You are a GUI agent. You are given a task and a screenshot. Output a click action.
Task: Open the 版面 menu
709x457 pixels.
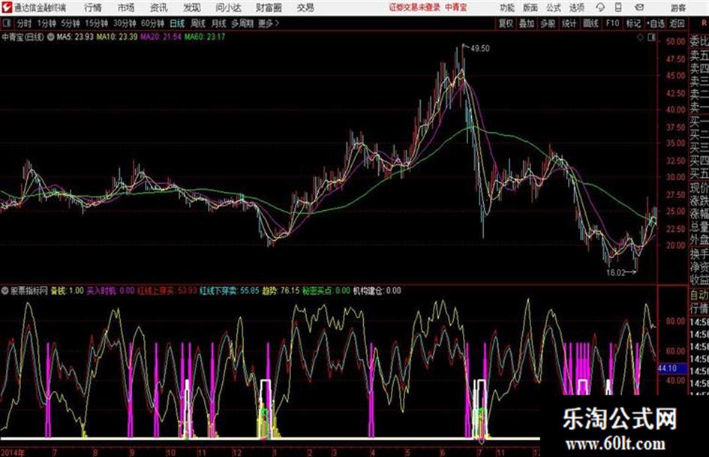(x=530, y=8)
